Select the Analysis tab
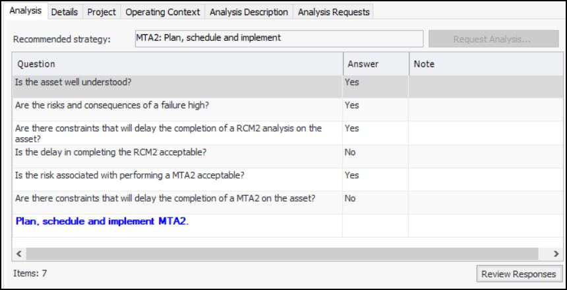567x290 pixels. 26,11
